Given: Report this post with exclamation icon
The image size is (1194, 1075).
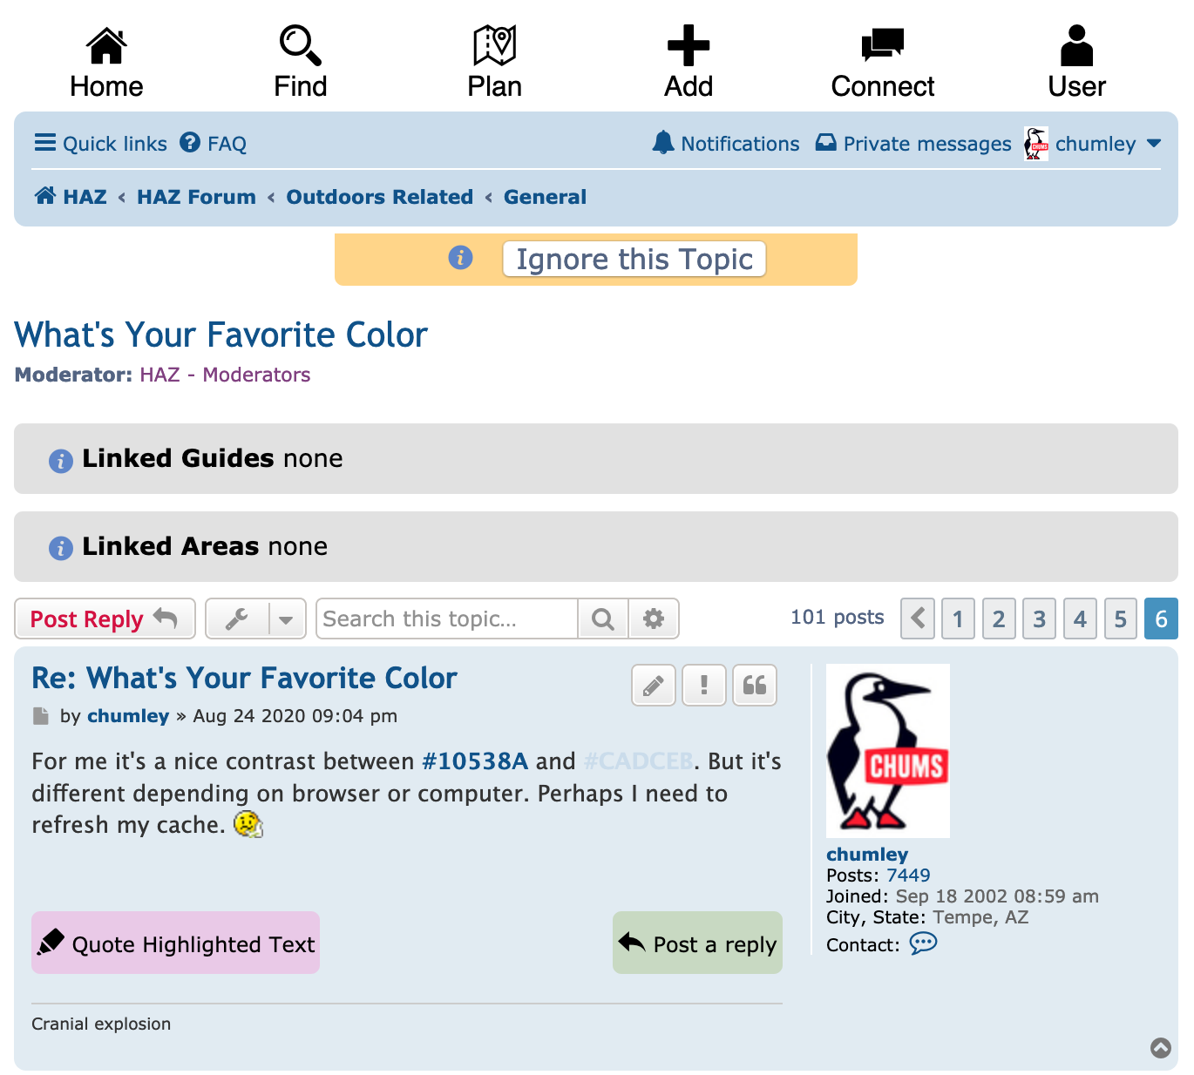Looking at the screenshot, I should coord(703,686).
